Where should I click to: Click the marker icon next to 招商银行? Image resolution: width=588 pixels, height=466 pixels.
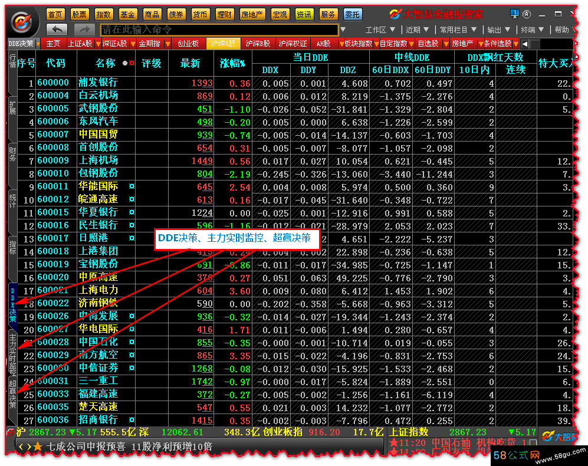pos(132,420)
